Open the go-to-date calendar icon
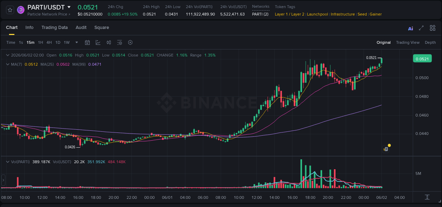The height and width of the screenshot is (207, 442). click(x=87, y=42)
